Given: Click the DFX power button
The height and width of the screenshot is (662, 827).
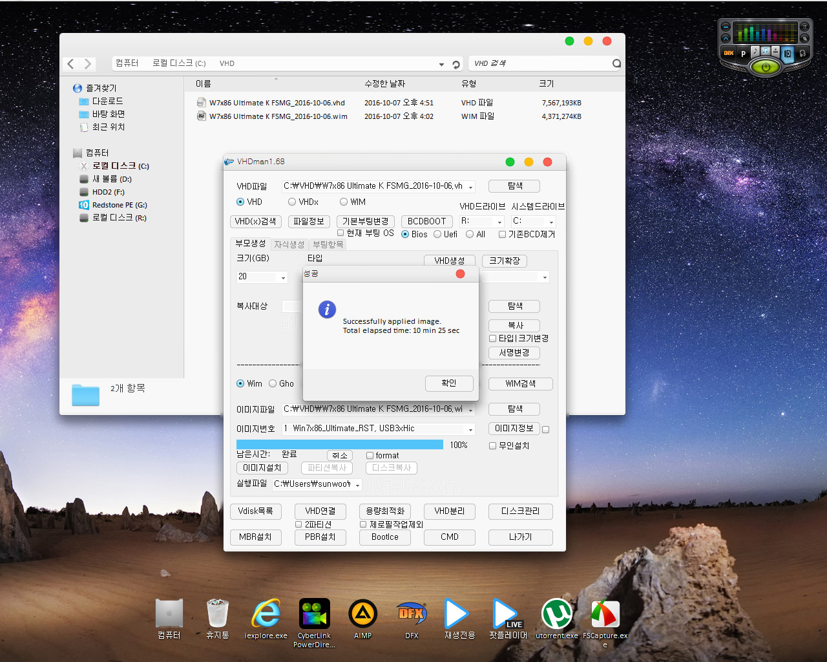Looking at the screenshot, I should [x=766, y=67].
